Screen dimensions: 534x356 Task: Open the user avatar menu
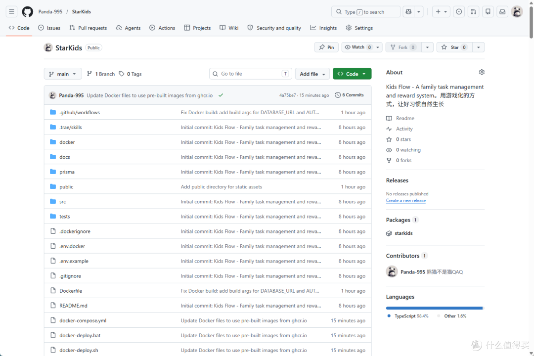click(x=517, y=11)
